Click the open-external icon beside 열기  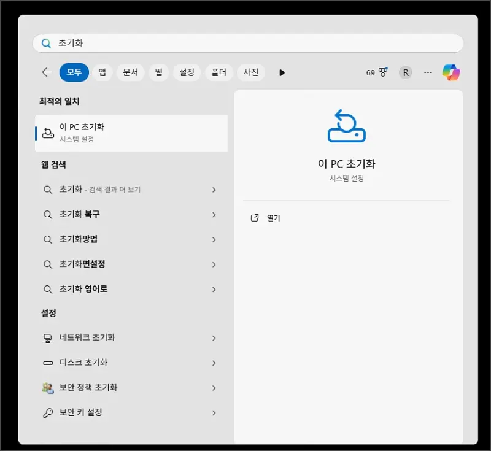255,218
